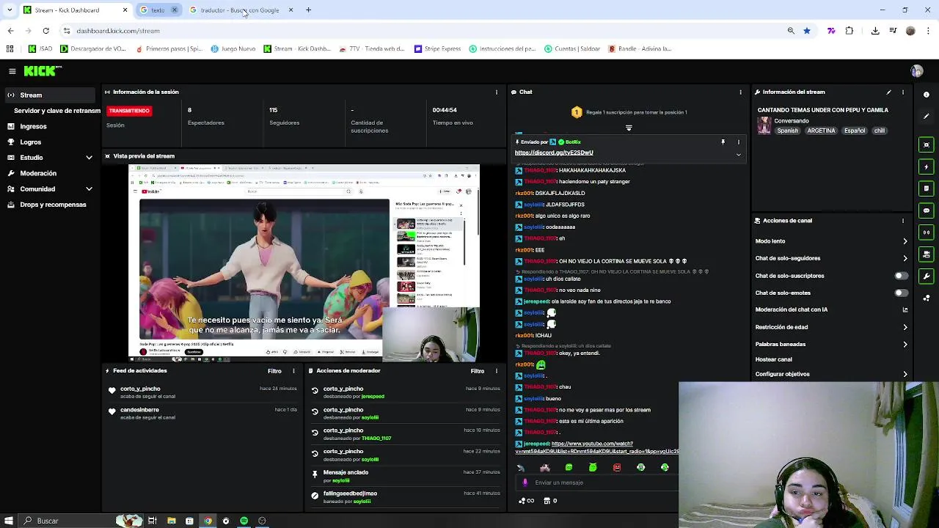Open Feed de actividades Filtro
The height and width of the screenshot is (528, 939).
[274, 371]
